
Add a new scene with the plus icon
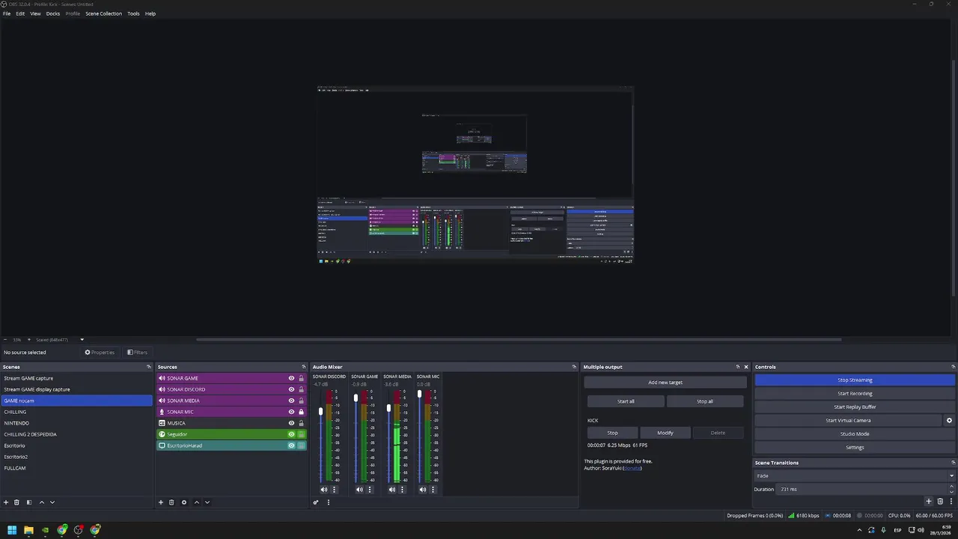(6, 502)
